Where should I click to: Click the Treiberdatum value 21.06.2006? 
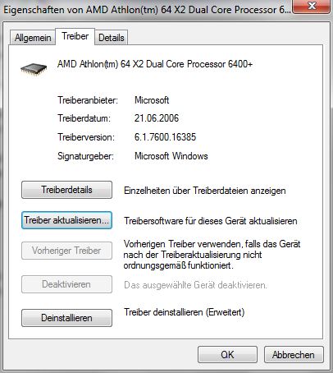157,118
